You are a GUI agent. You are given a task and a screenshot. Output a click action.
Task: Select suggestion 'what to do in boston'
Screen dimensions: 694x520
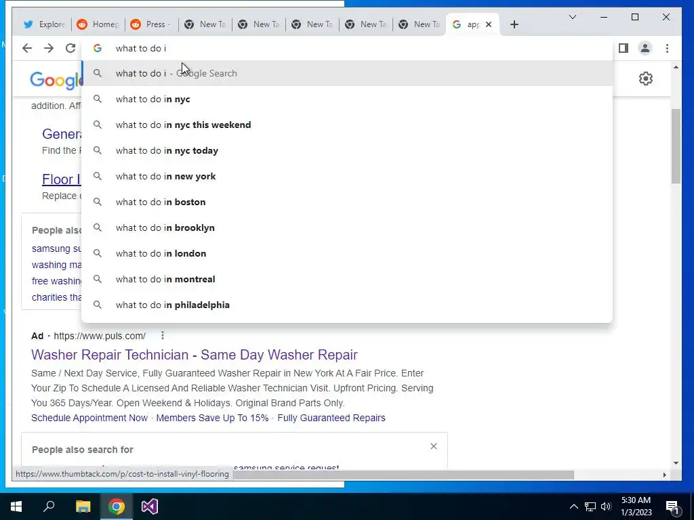(x=347, y=202)
